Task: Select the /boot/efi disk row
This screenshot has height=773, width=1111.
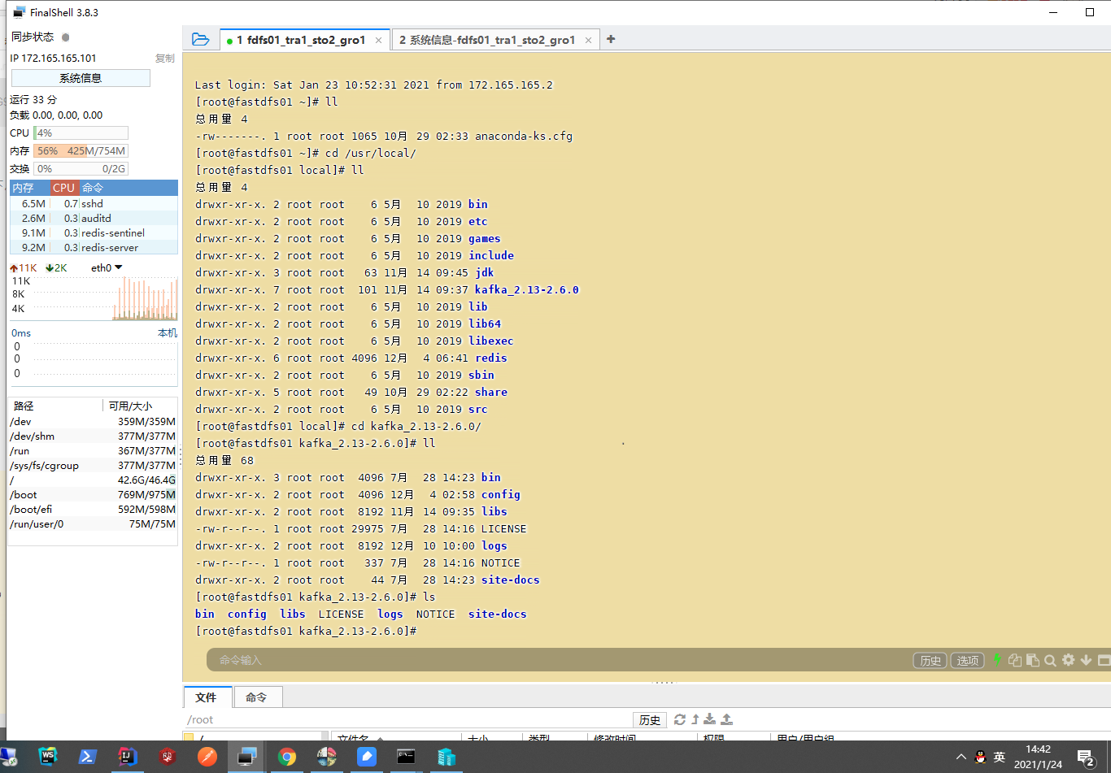Action: coord(93,510)
